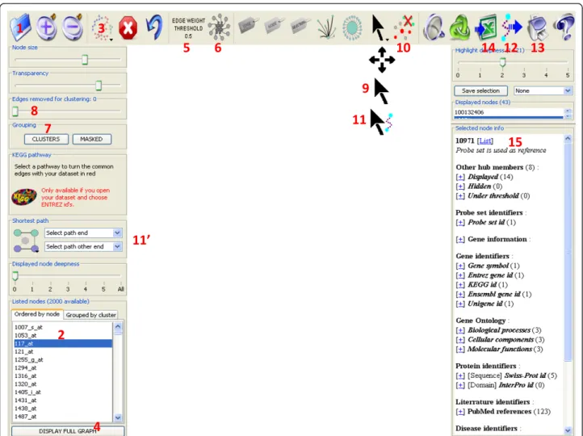The width and height of the screenshot is (583, 436).
Task: Expand the Hidden (0) hub members
Action: pos(460,187)
